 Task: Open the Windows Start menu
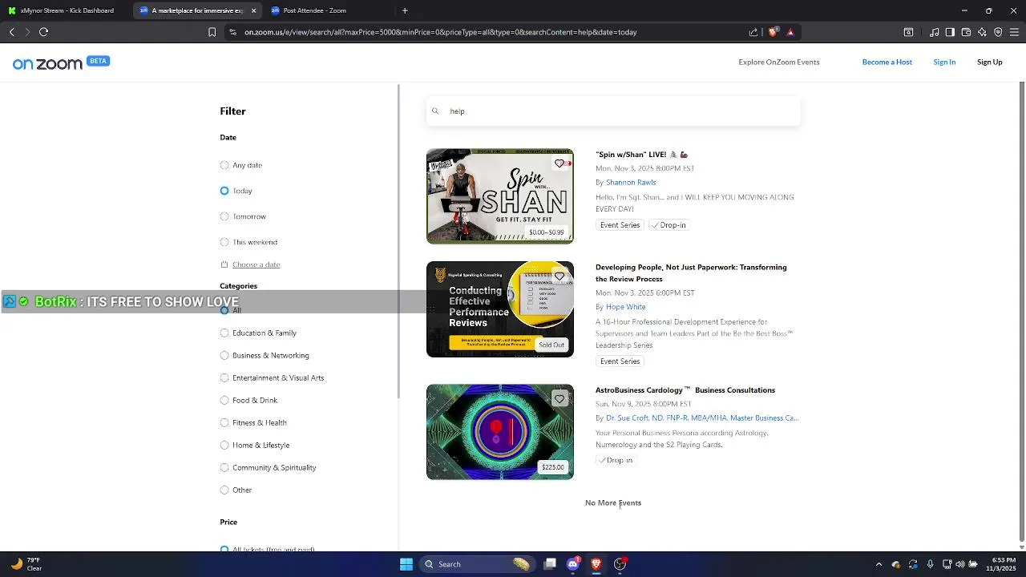(406, 564)
